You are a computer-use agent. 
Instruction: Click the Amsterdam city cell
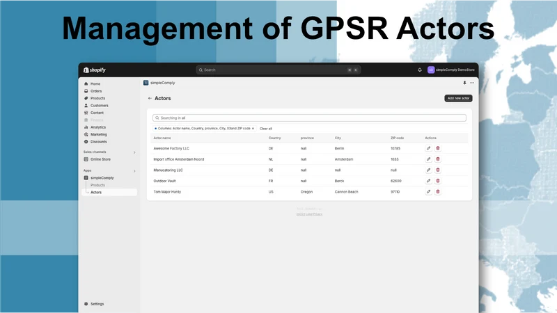coord(344,159)
